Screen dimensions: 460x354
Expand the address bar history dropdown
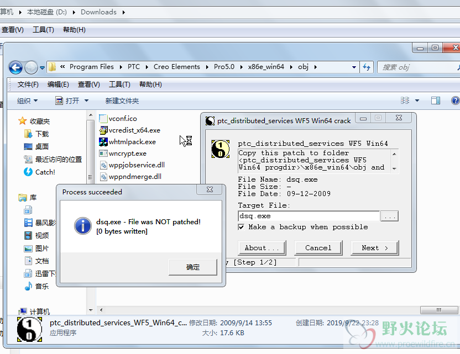[354, 67]
